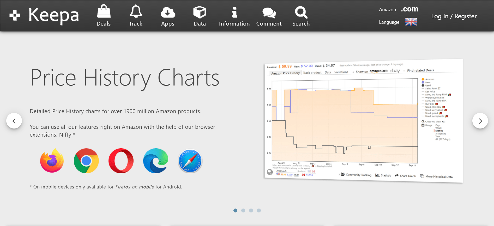Click the Safari browser icon
Viewport: 494px width, 226px height.
[190, 161]
